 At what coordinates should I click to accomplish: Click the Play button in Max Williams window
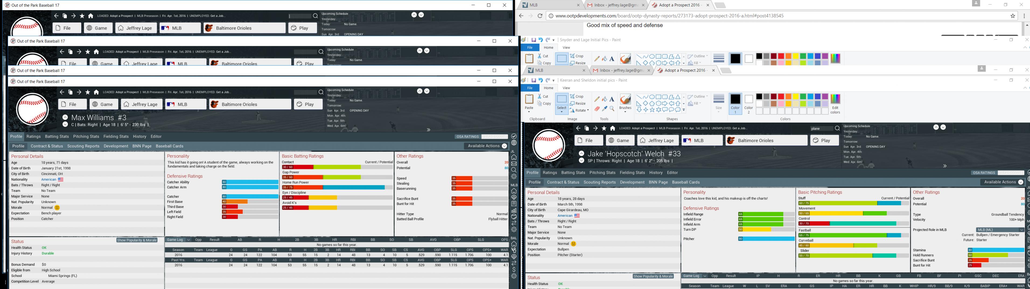click(308, 104)
